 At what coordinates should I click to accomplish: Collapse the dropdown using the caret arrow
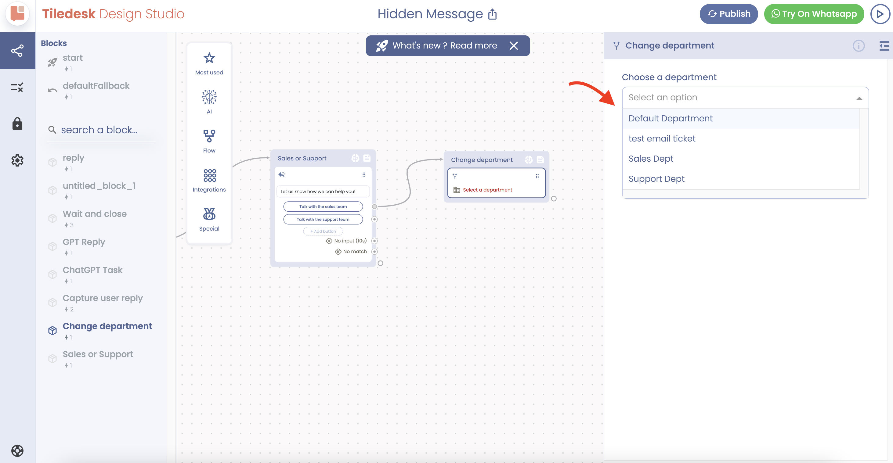coord(859,98)
